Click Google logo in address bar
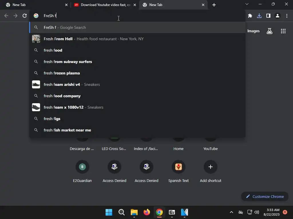This screenshot has height=219, width=293. 36,16
